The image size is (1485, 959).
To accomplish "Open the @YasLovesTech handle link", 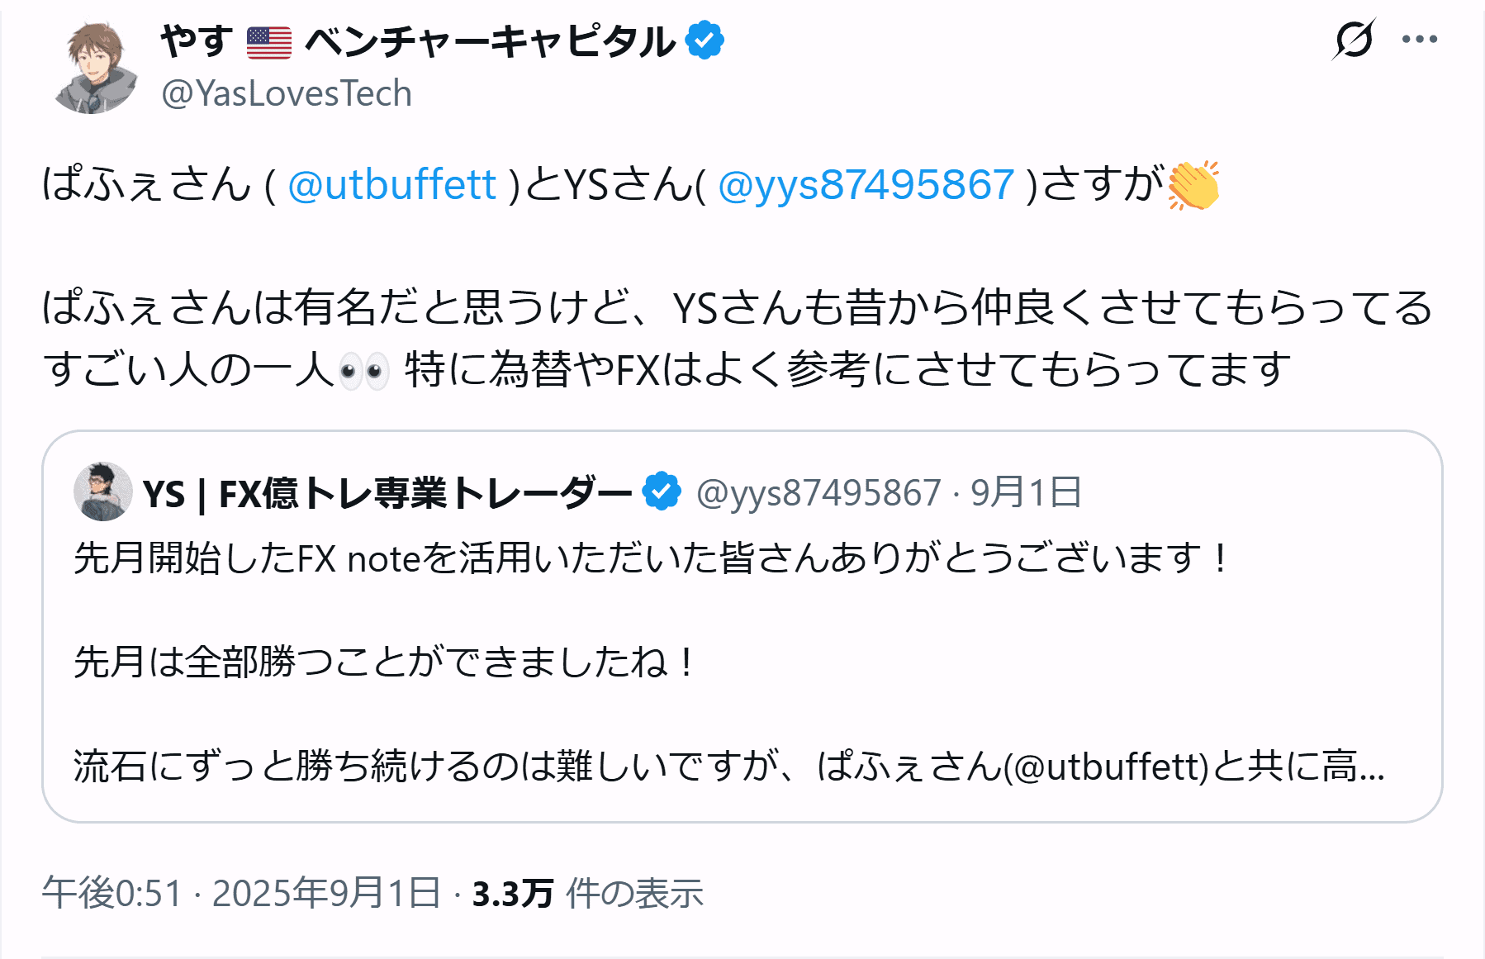I will (x=287, y=94).
